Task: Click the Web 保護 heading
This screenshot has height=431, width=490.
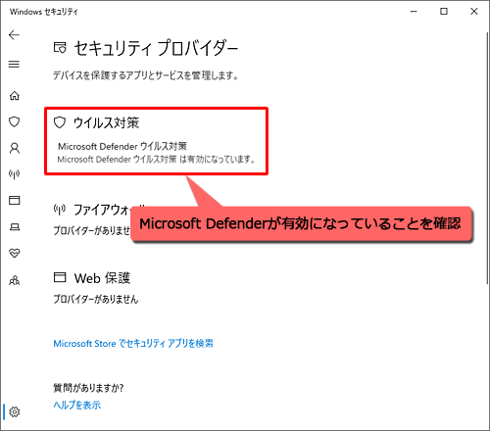Action: point(102,278)
